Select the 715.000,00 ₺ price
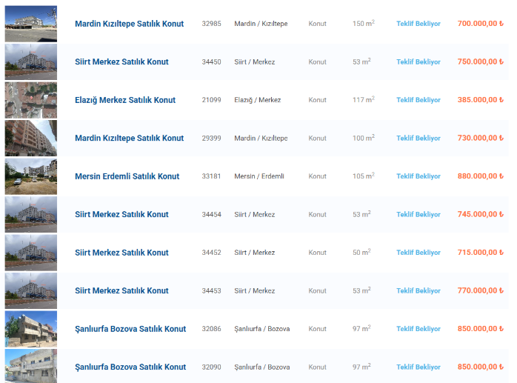The image size is (517, 383). (x=481, y=253)
